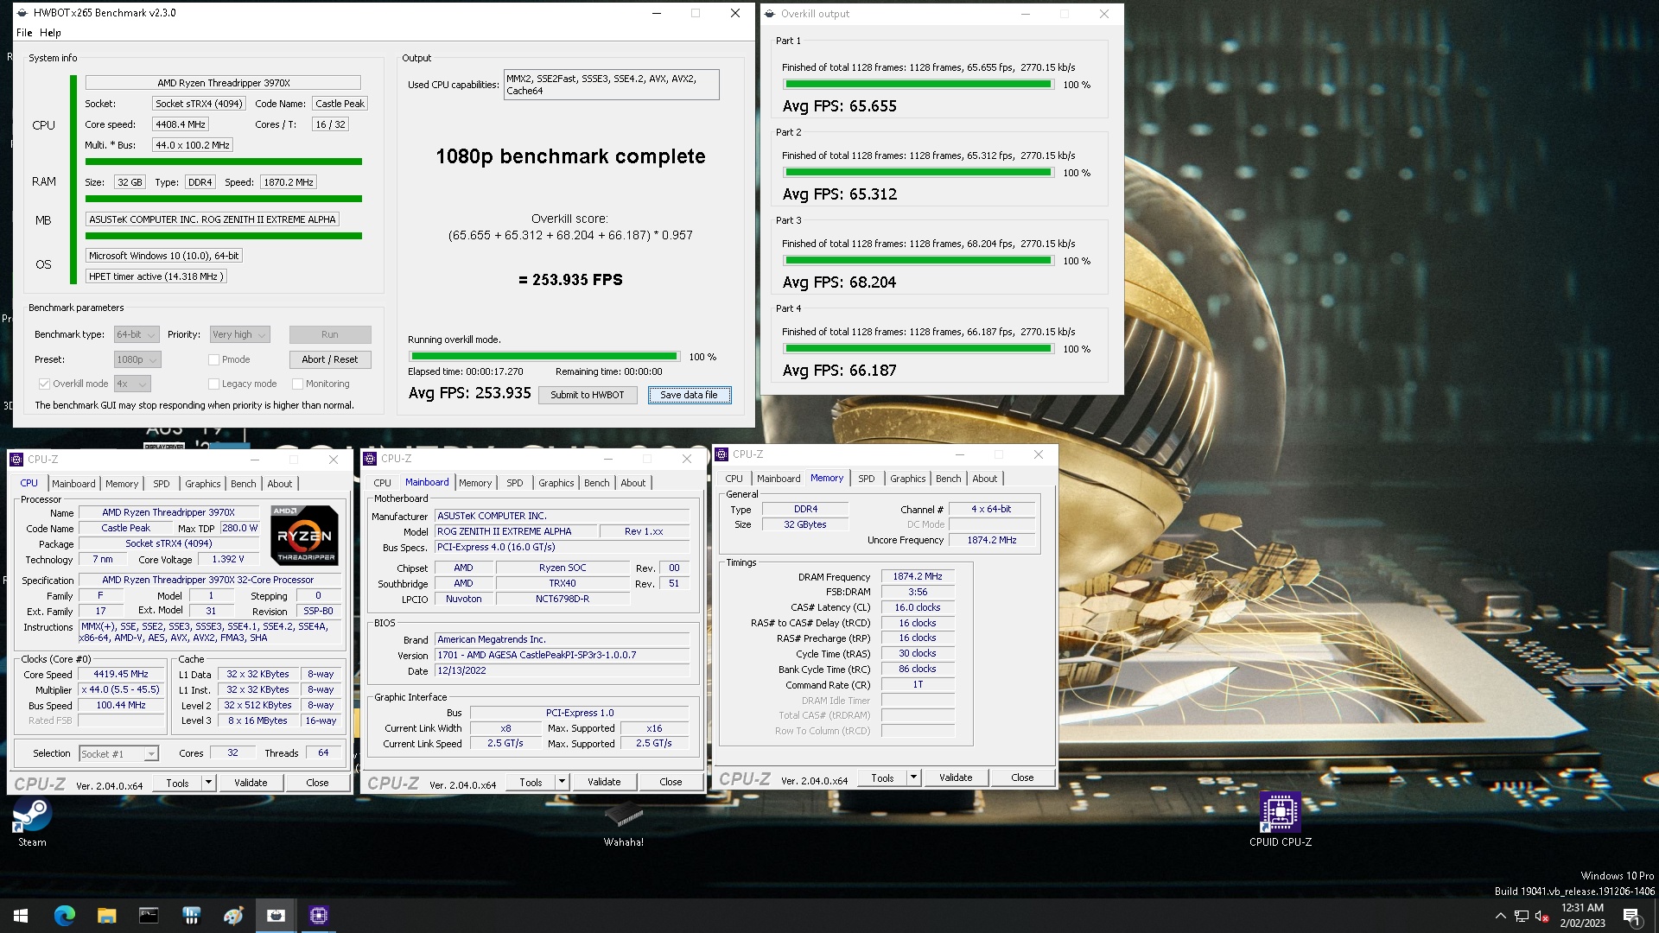Open the Paint palette taskbar icon

tap(233, 916)
